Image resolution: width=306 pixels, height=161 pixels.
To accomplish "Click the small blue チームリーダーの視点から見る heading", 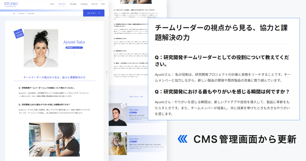I will coord(54,77).
